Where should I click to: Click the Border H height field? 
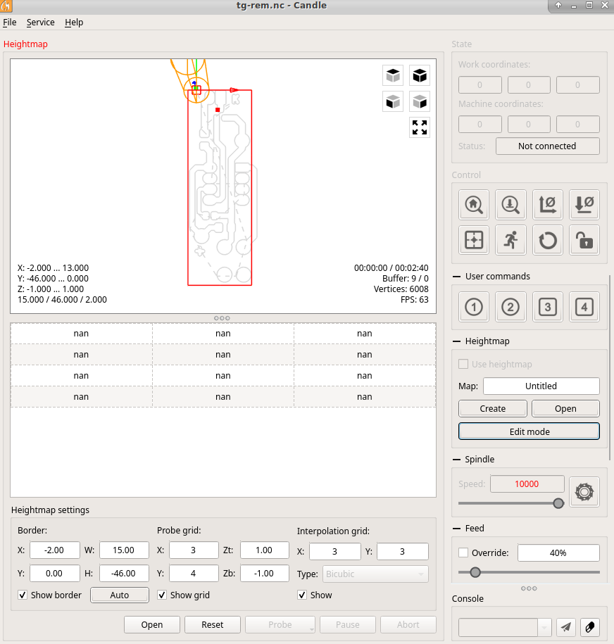tap(124, 573)
